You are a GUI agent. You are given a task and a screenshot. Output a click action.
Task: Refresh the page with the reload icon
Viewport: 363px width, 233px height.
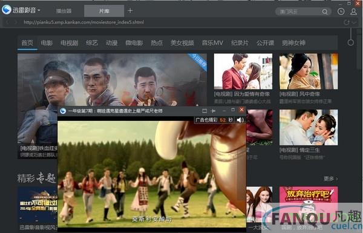click(347, 22)
